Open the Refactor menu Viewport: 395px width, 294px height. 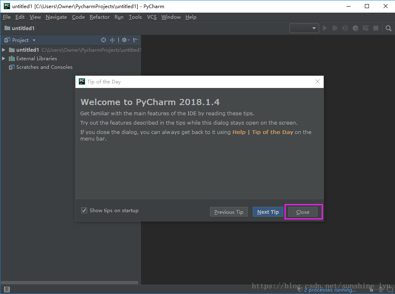coord(99,17)
